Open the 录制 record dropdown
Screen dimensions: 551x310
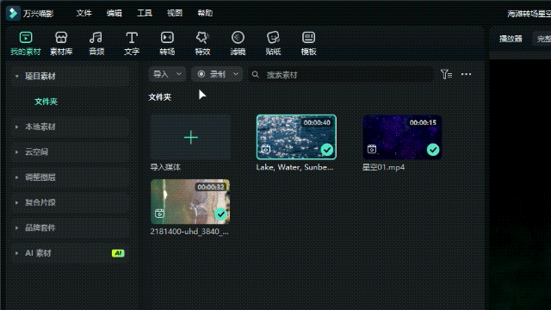point(217,74)
